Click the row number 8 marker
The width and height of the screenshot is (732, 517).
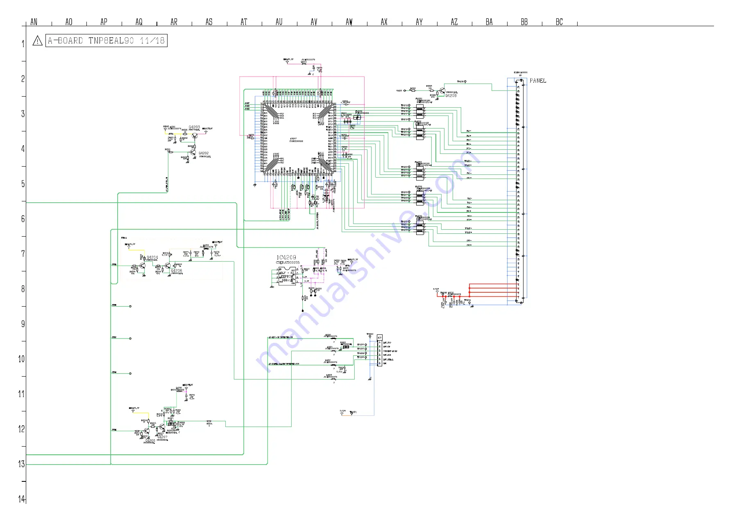coord(23,289)
